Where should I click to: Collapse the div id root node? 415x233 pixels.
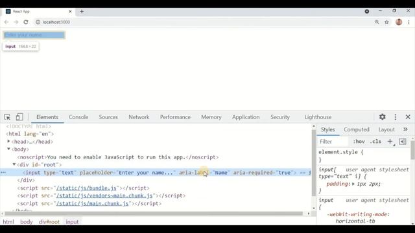pos(14,164)
